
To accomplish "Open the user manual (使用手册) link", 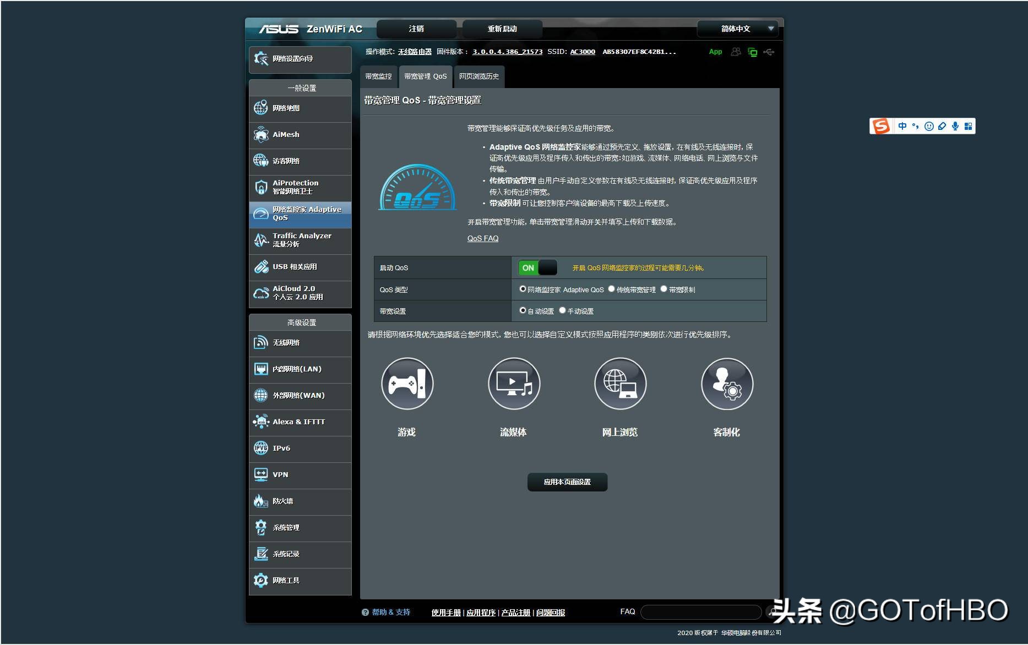I will click(446, 613).
